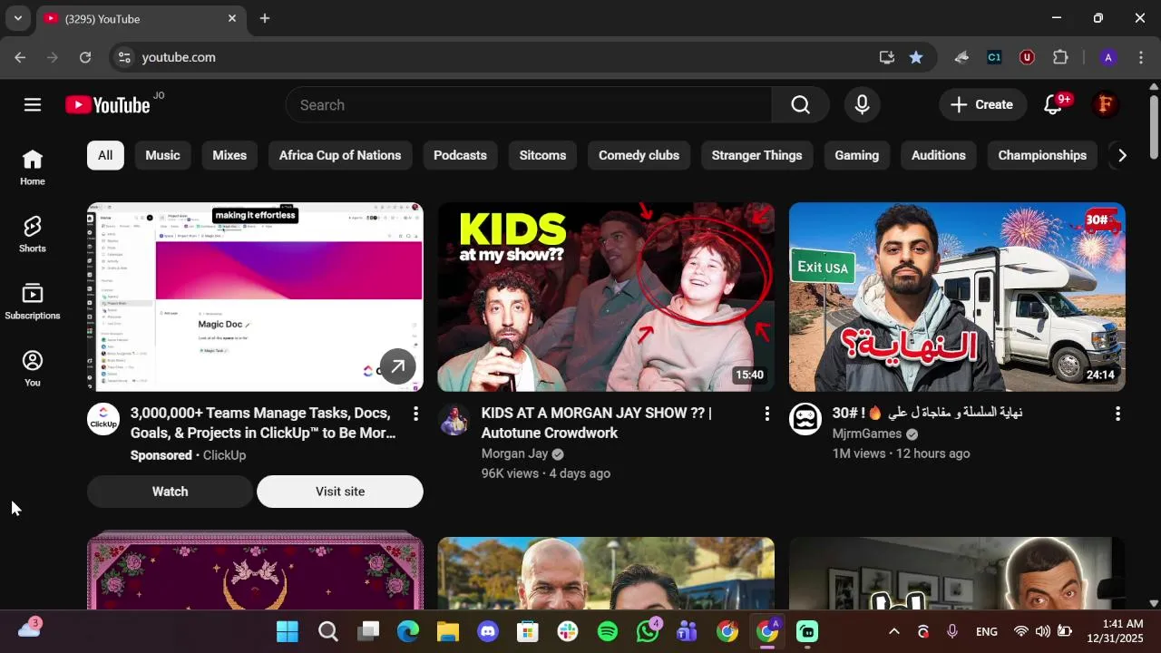Open Shorts in the sidebar
Screen dimensions: 1161x653
point(33,234)
